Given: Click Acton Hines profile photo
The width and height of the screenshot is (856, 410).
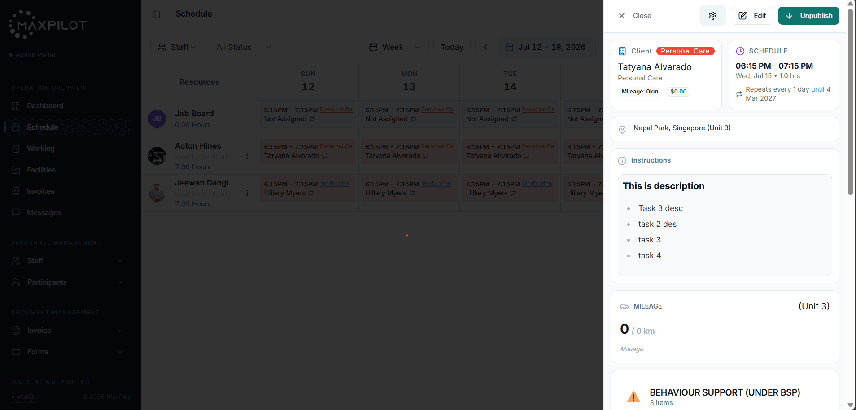Looking at the screenshot, I should click(x=157, y=156).
